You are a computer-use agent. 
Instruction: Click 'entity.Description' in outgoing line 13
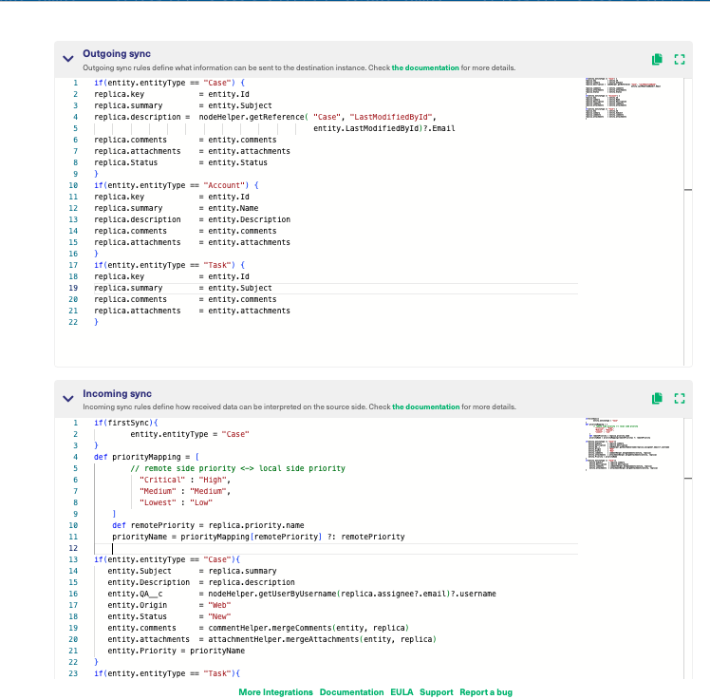249,219
